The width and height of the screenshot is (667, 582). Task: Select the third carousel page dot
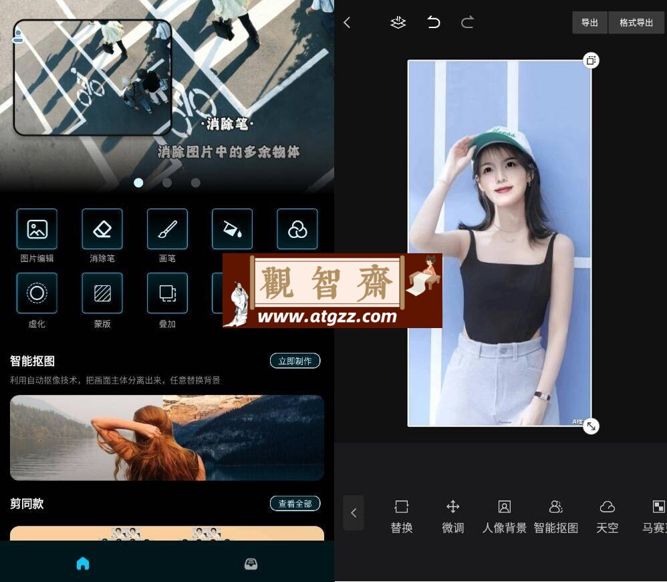tap(196, 183)
